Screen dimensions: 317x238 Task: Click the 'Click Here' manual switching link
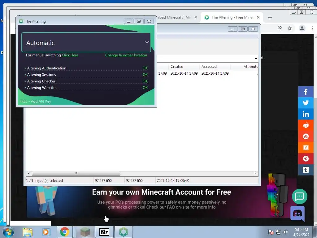pyautogui.click(x=70, y=55)
